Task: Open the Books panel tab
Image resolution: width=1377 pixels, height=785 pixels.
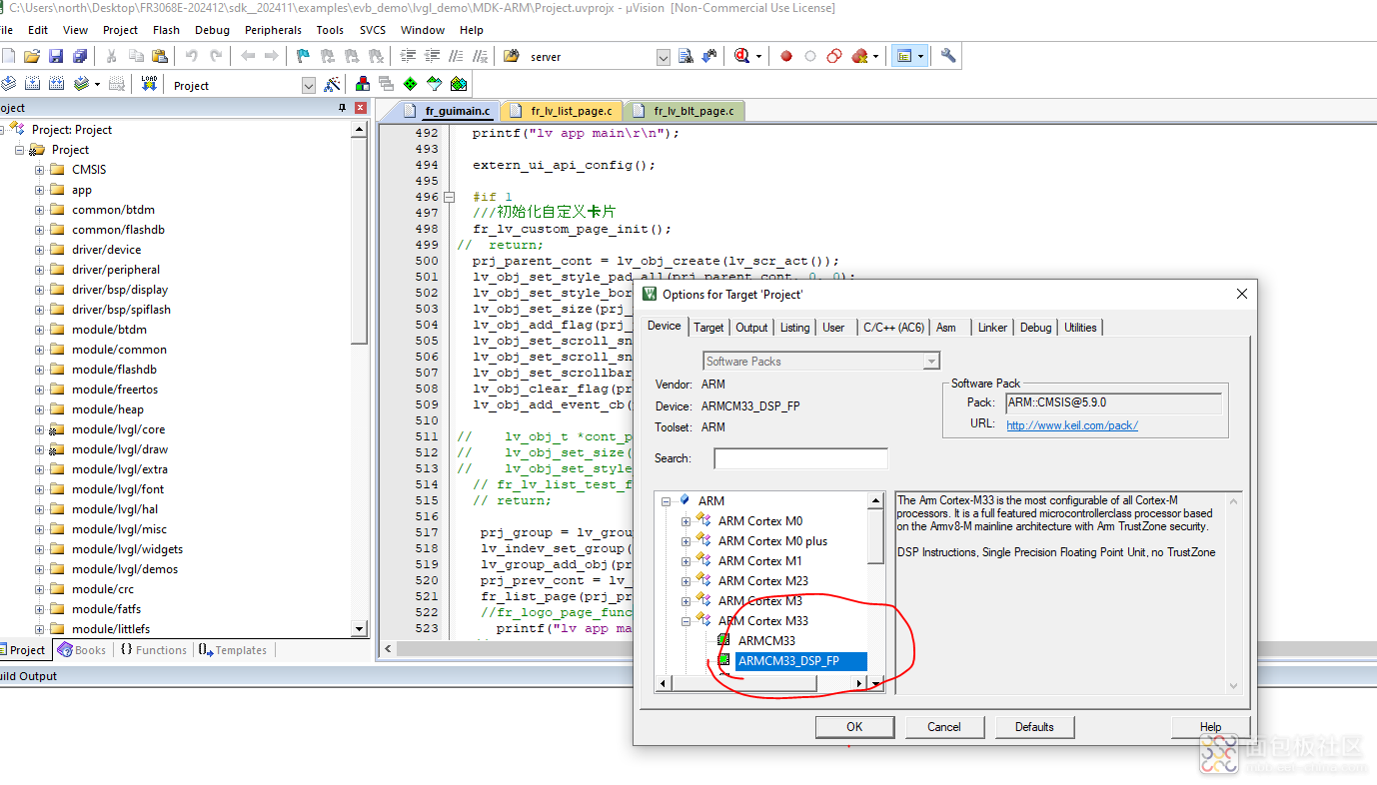Action: (82, 650)
